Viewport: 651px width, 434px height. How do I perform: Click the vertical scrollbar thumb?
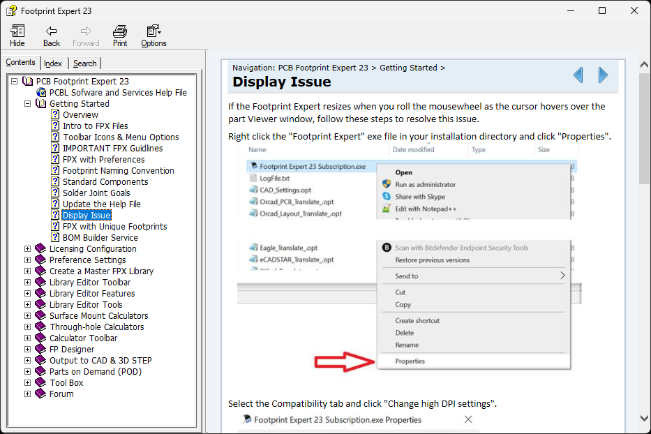point(644,129)
